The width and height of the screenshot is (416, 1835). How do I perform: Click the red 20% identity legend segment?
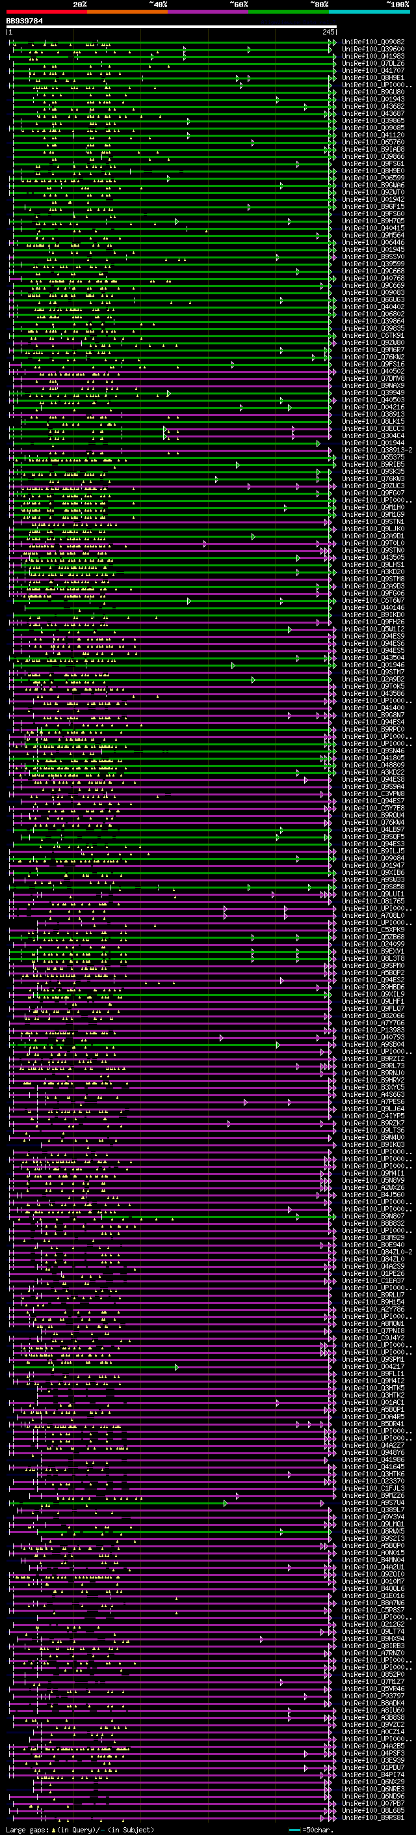(47, 12)
